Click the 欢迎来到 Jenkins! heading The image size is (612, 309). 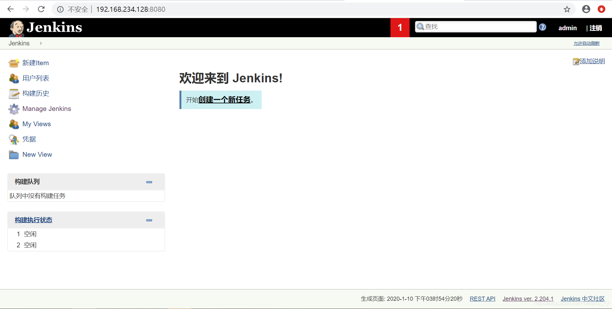pos(231,78)
